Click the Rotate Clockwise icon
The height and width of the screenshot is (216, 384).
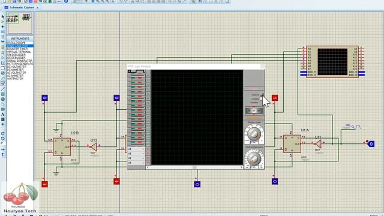click(2, 133)
